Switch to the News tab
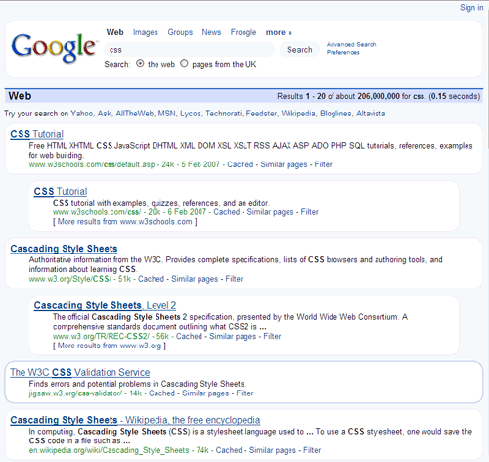This screenshot has height=462, width=489. coord(211,32)
